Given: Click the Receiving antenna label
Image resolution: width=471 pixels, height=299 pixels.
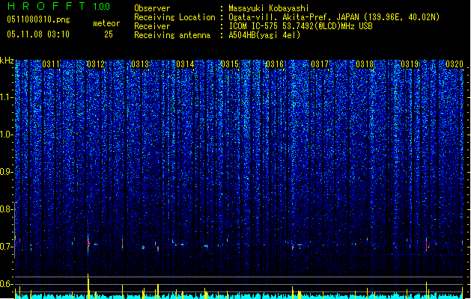Looking at the screenshot, I should pos(172,35).
